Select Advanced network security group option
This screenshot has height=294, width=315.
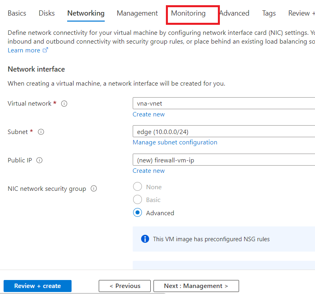[x=138, y=213]
